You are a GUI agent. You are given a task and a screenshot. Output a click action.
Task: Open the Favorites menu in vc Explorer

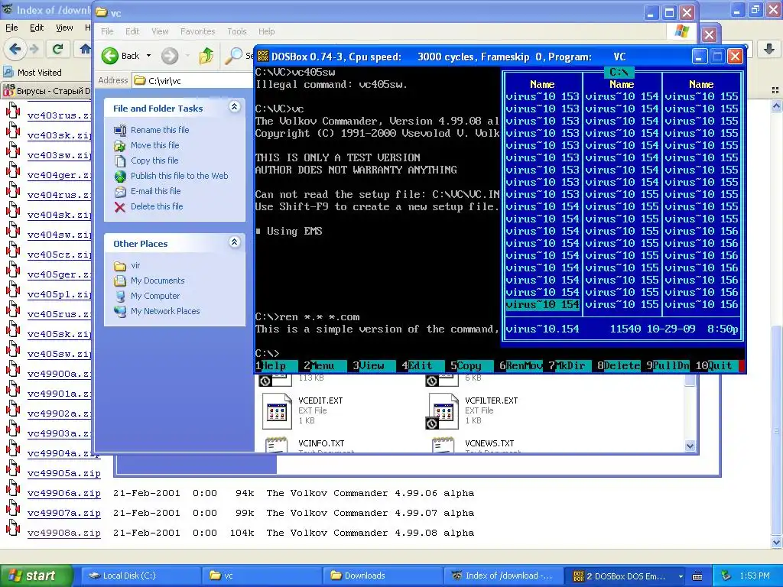click(198, 31)
